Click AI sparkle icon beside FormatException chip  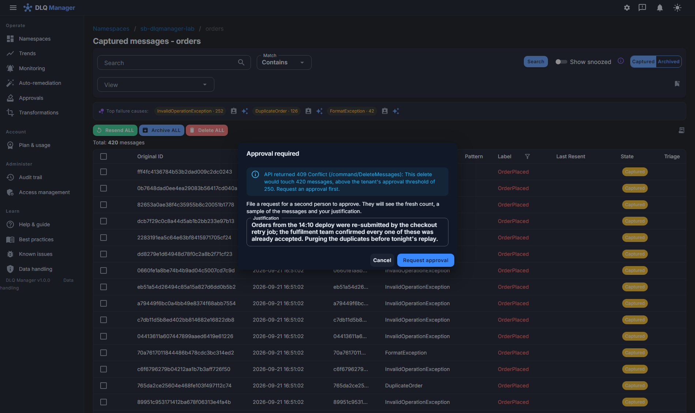click(396, 111)
